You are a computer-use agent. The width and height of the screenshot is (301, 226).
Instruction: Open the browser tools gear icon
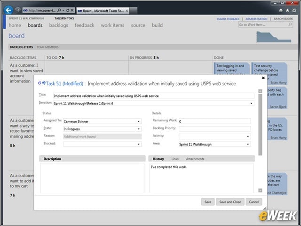pos(294,10)
